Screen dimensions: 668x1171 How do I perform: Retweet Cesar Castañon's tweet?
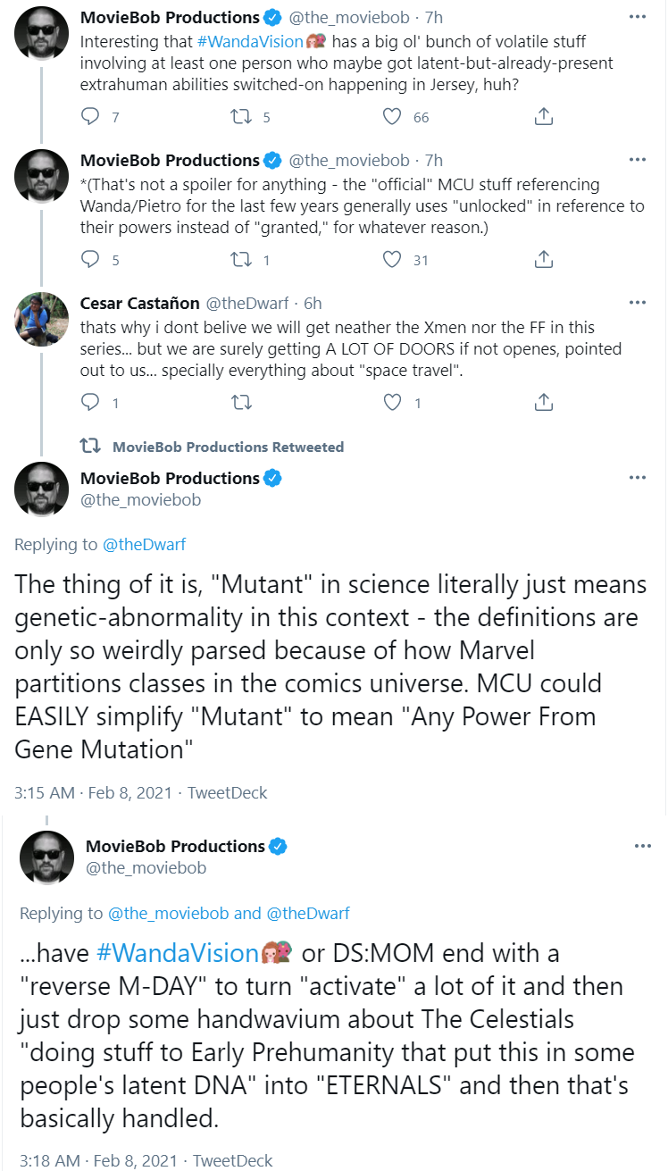240,403
